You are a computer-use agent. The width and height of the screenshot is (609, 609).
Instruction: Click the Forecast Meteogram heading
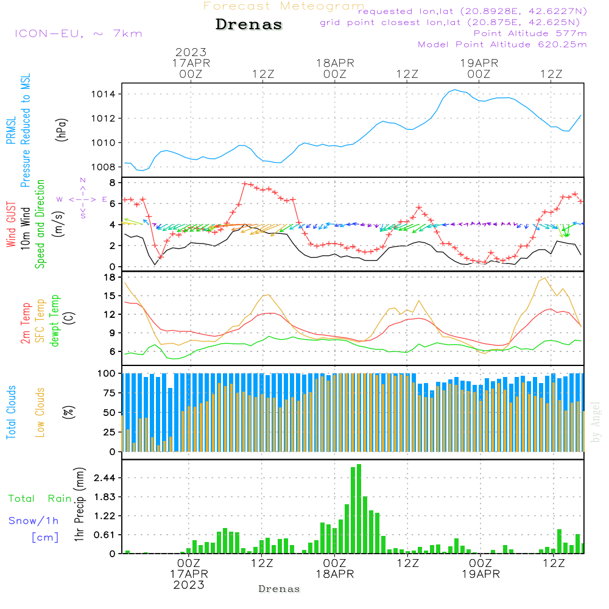coord(284,6)
